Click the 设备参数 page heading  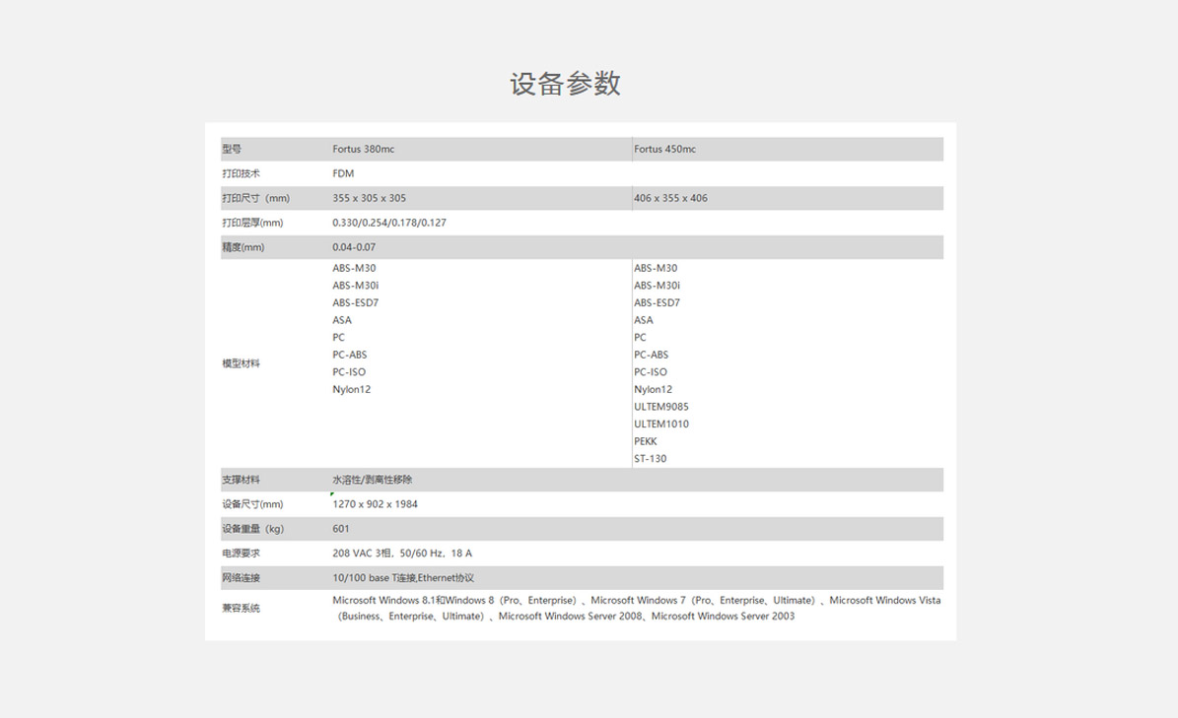pyautogui.click(x=565, y=84)
